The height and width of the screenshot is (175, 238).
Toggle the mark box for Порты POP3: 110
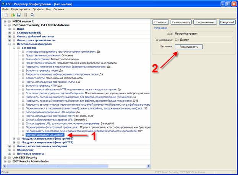click(x=23, y=82)
